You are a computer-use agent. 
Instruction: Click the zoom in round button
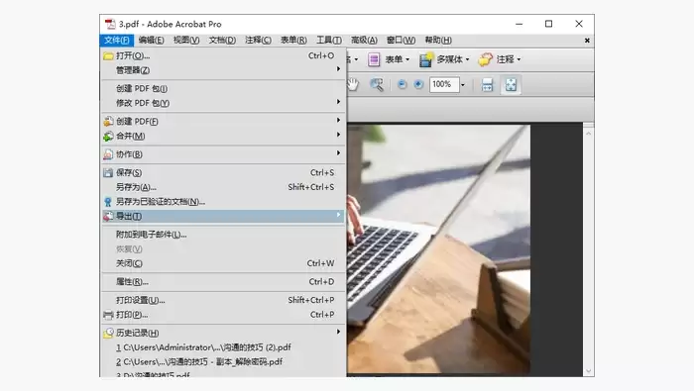click(418, 84)
